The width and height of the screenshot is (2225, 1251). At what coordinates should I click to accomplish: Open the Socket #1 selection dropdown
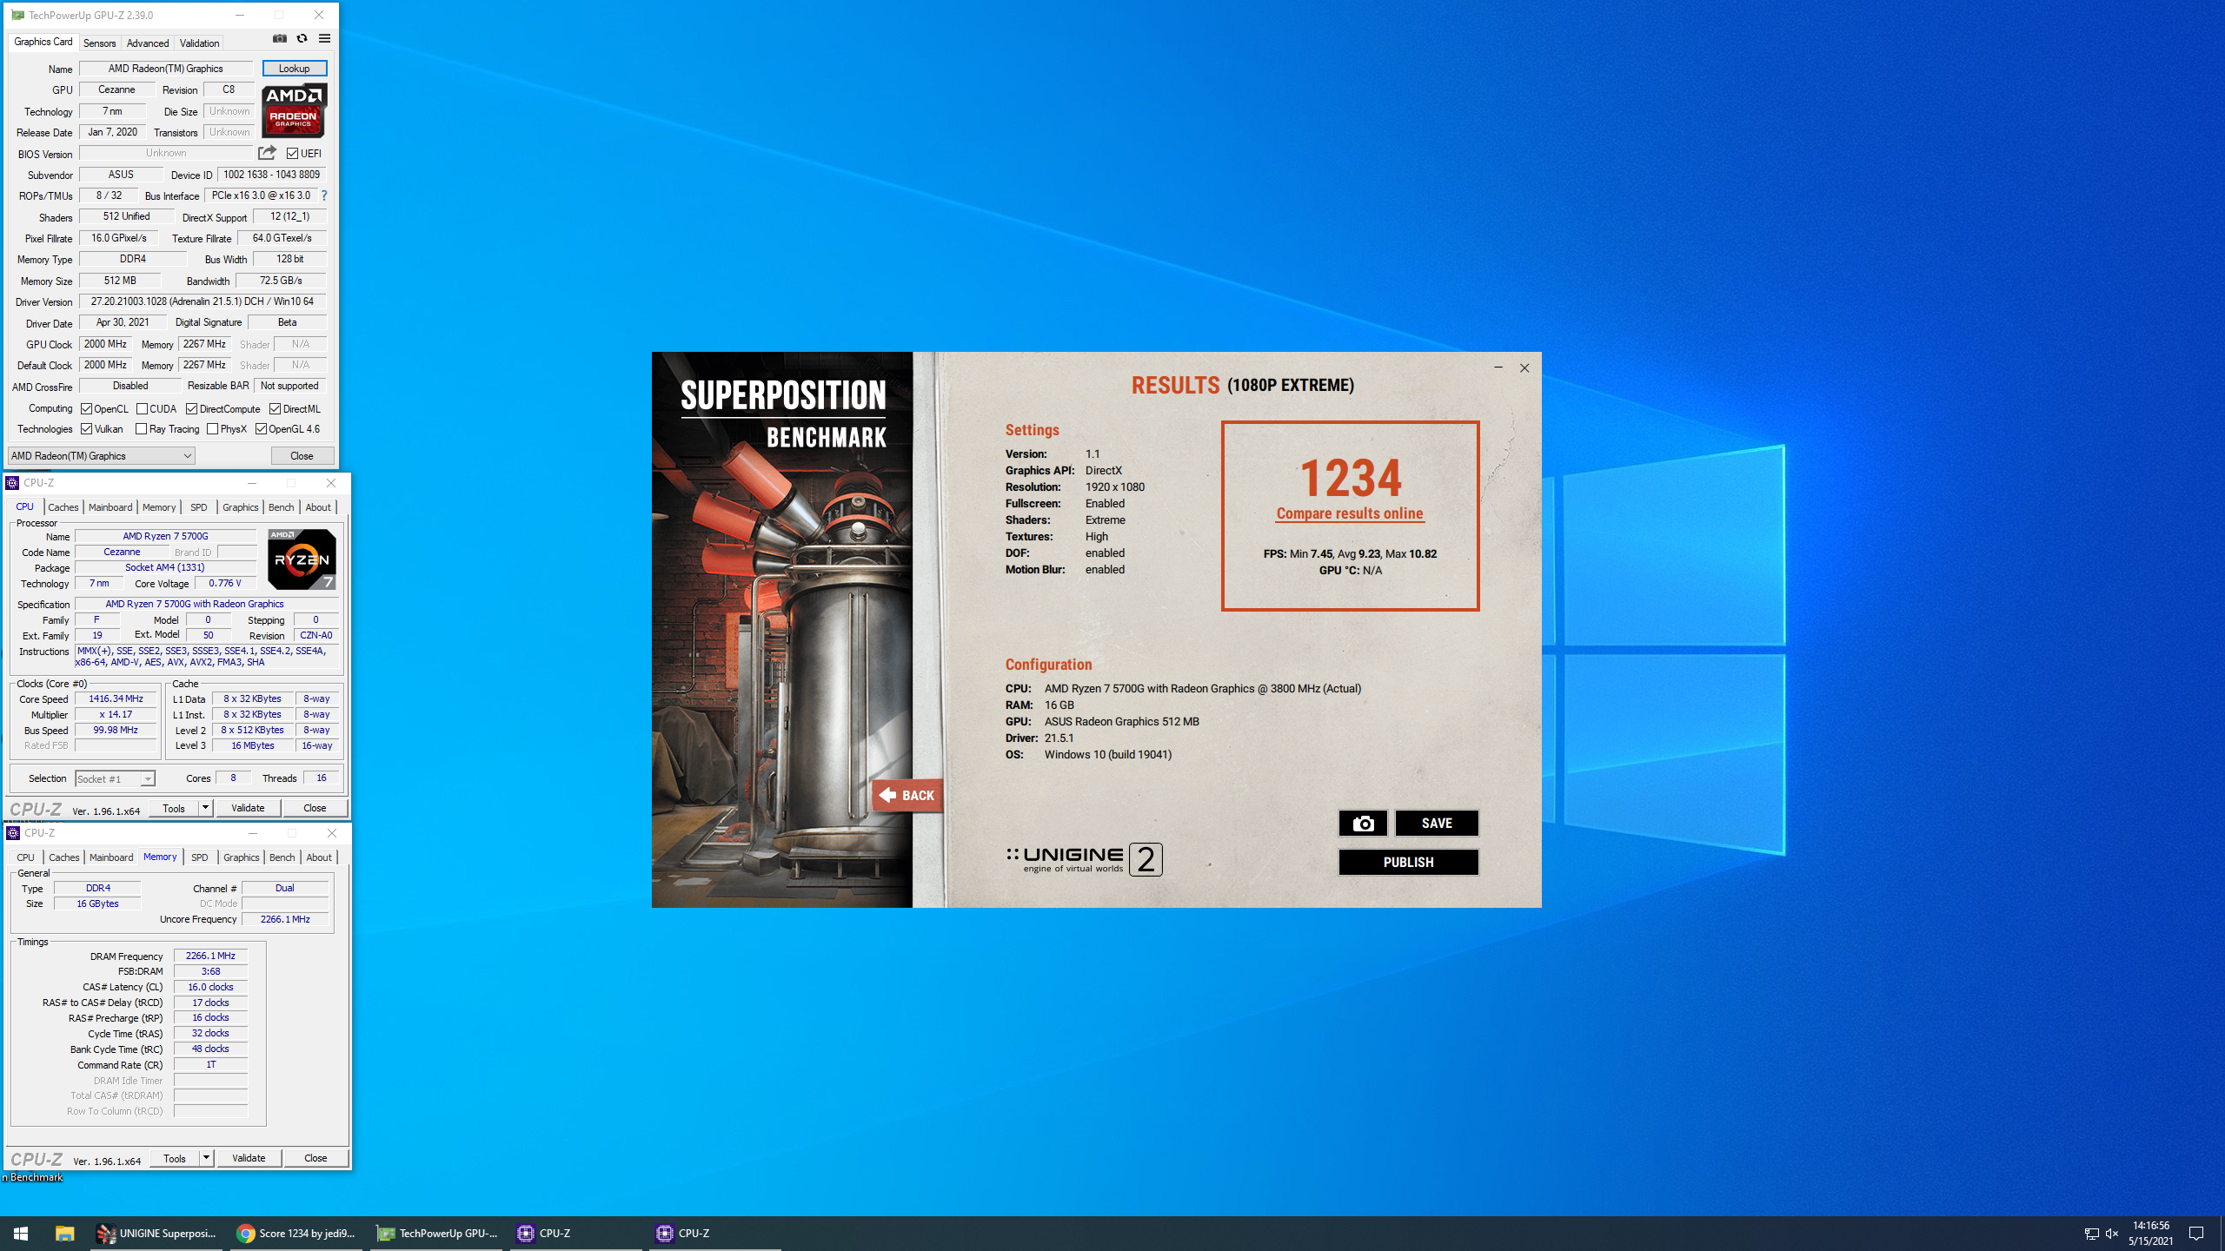click(115, 779)
